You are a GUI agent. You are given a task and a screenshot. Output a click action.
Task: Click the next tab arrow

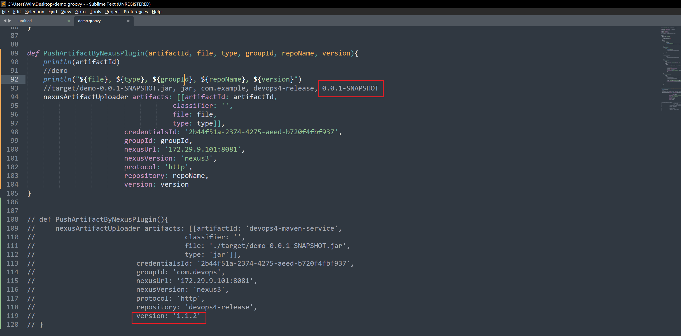point(10,21)
